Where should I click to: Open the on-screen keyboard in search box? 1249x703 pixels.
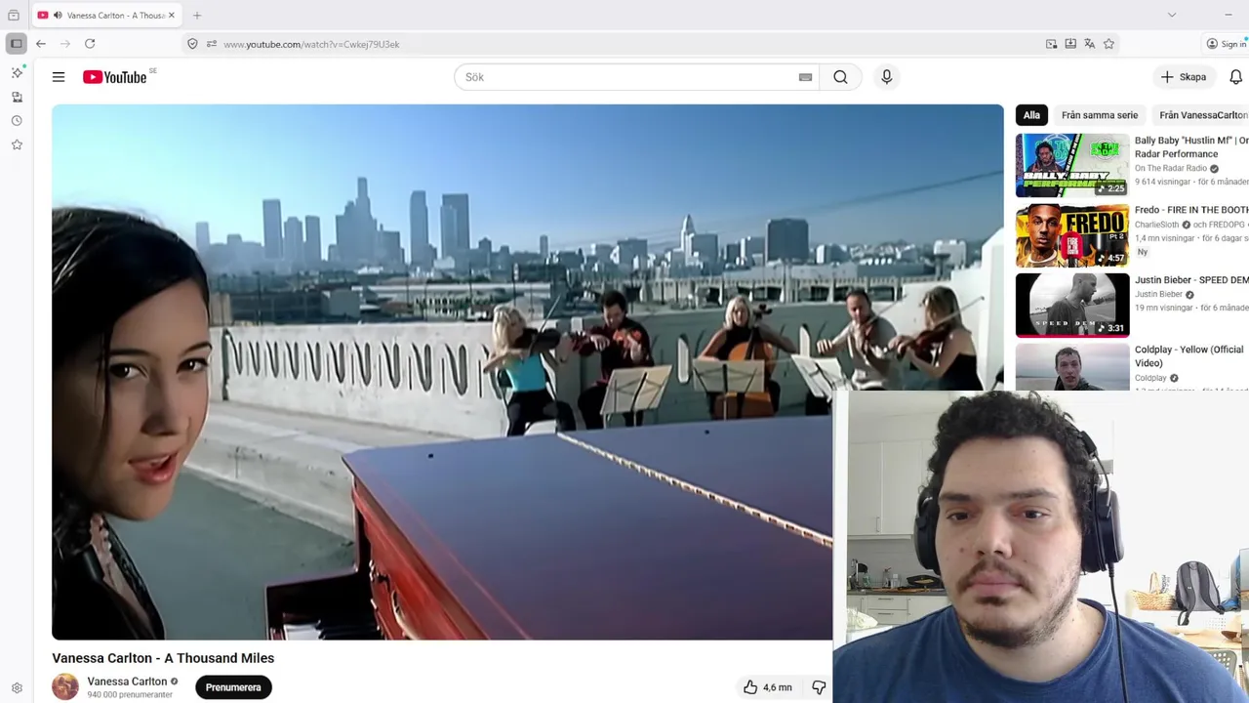pos(805,77)
